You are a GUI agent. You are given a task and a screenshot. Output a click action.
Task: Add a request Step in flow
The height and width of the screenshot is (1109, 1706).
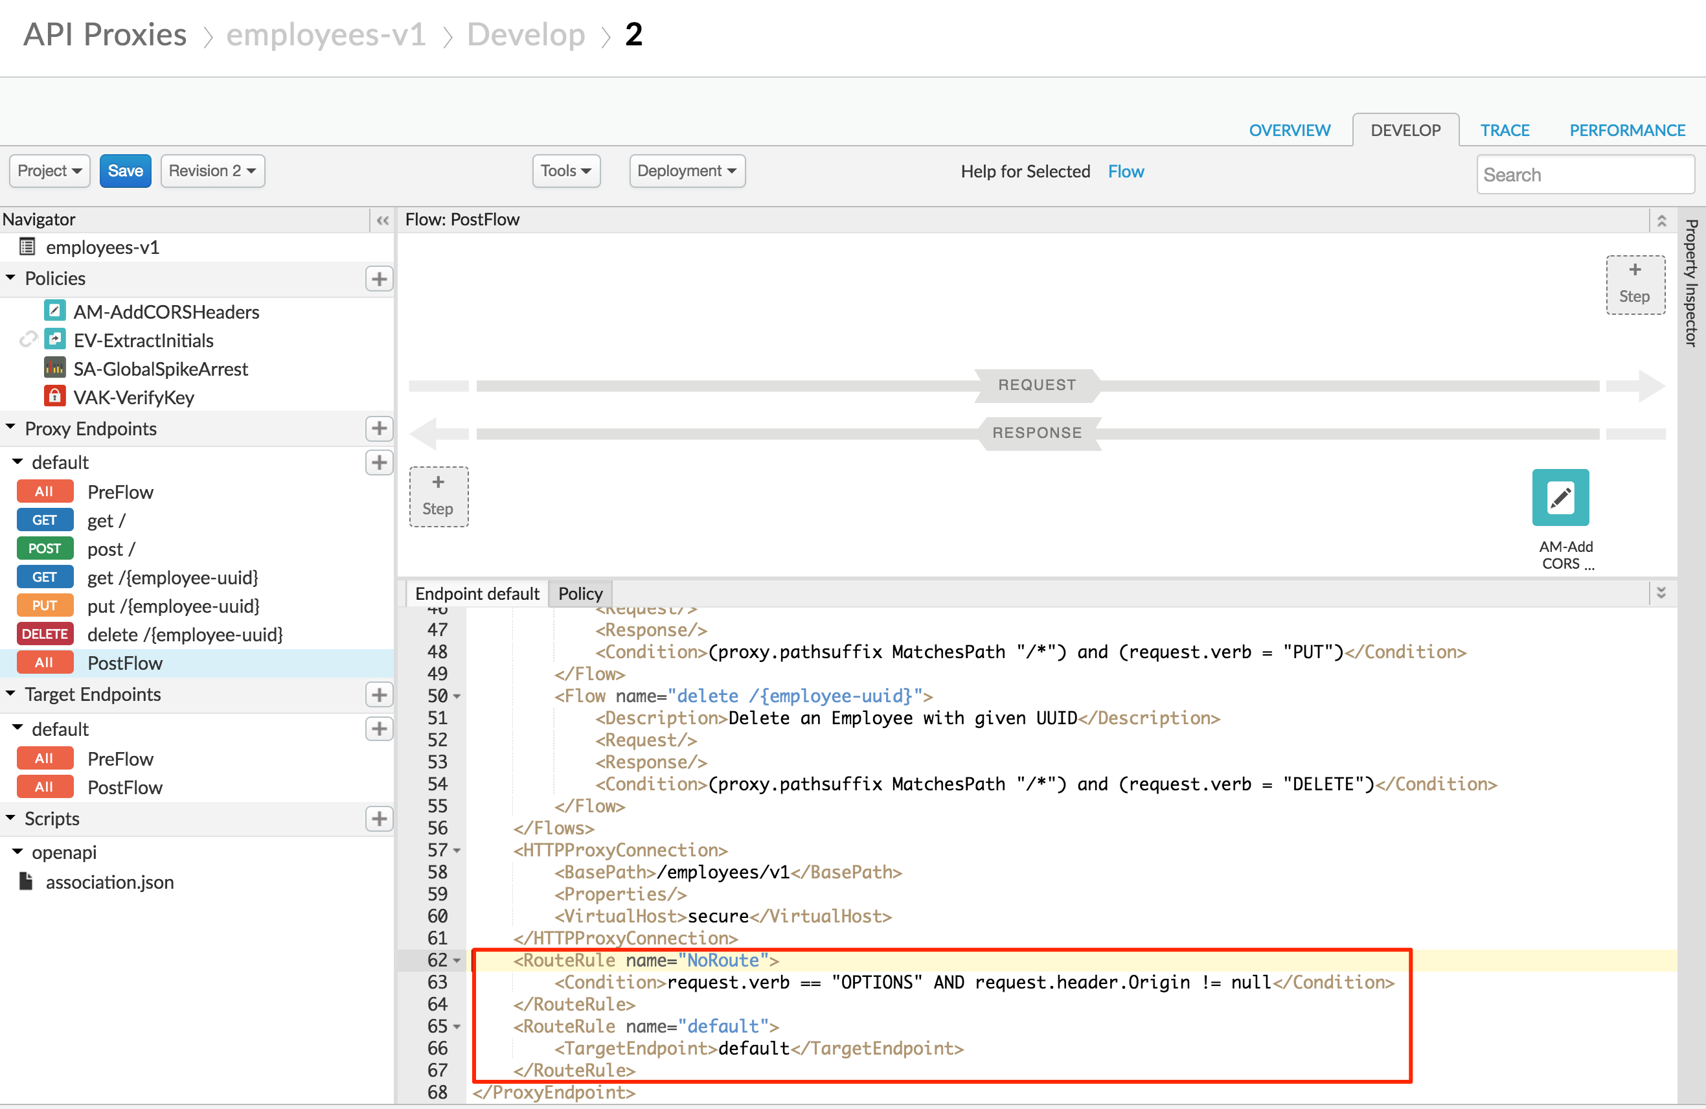[1635, 284]
